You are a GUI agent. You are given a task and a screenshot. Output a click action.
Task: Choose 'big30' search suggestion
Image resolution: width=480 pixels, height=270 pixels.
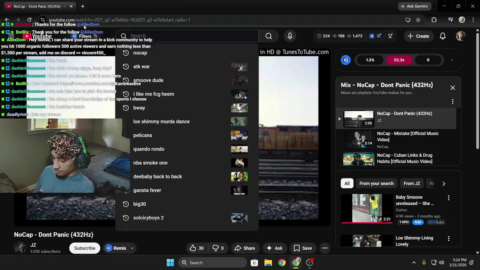187,204
